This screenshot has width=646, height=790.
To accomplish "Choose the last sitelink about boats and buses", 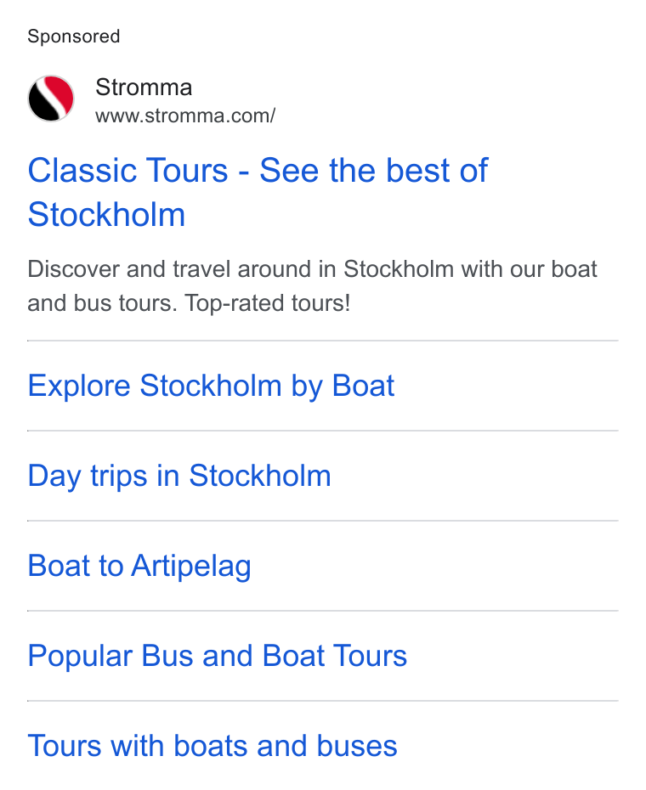I will [x=212, y=746].
